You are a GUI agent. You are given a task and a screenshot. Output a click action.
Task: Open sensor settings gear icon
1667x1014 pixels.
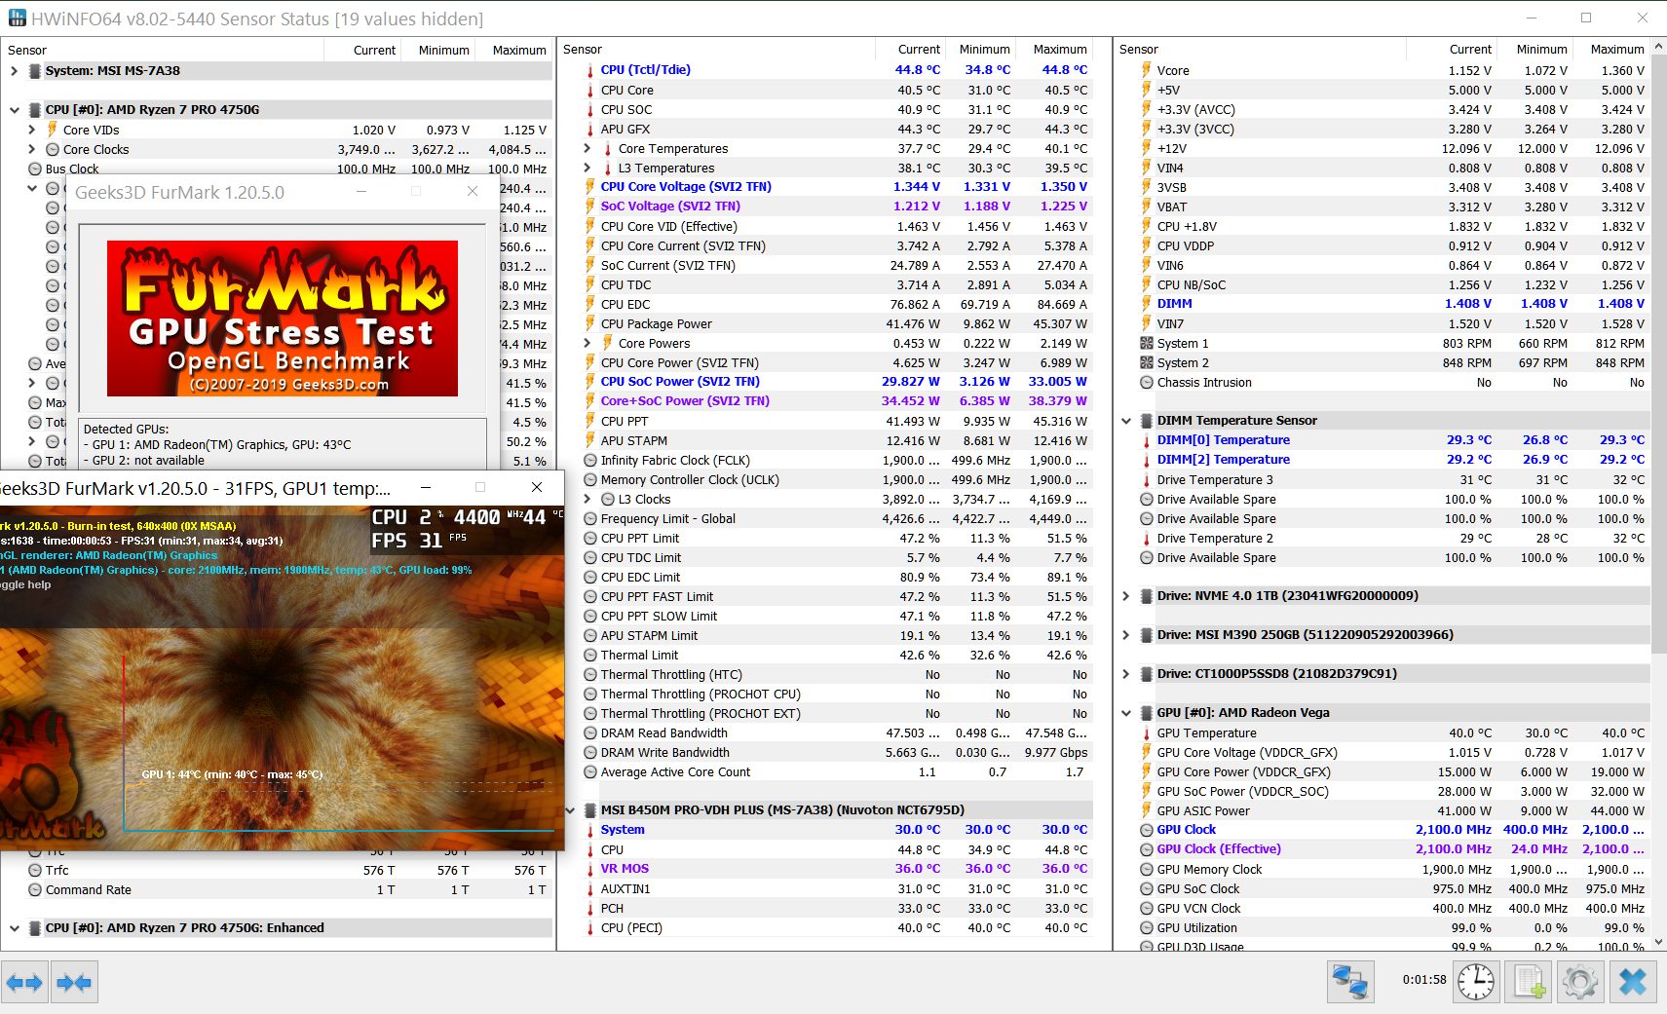pos(1579,982)
